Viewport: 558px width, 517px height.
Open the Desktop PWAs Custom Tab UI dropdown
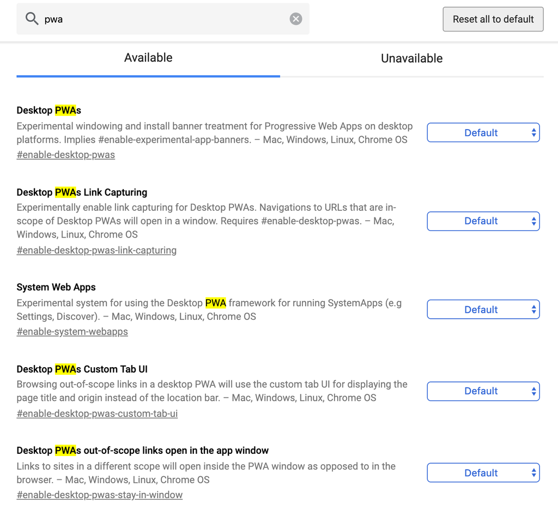pyautogui.click(x=483, y=391)
